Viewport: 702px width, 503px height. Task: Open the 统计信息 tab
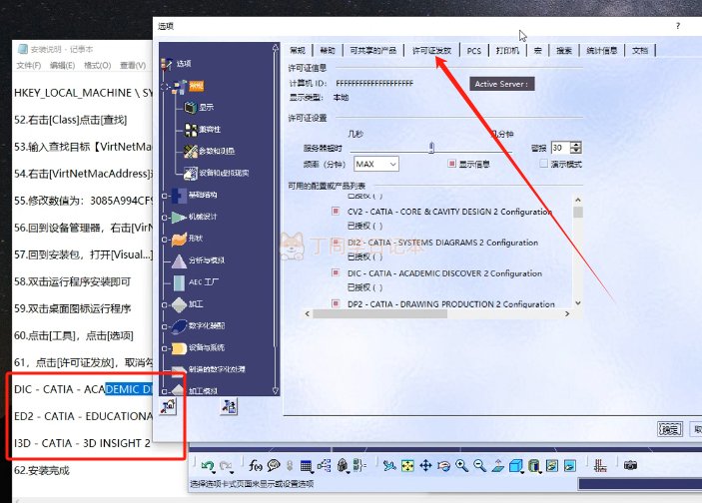pyautogui.click(x=602, y=51)
